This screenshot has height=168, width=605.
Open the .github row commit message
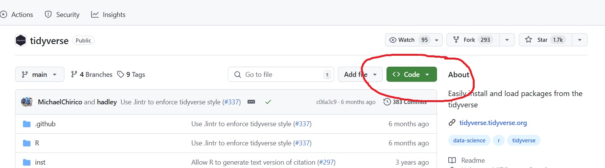click(x=241, y=124)
